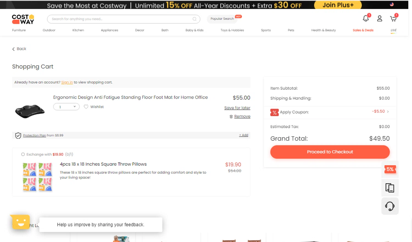
Task: Open the Kitchen menu
Action: [78, 30]
